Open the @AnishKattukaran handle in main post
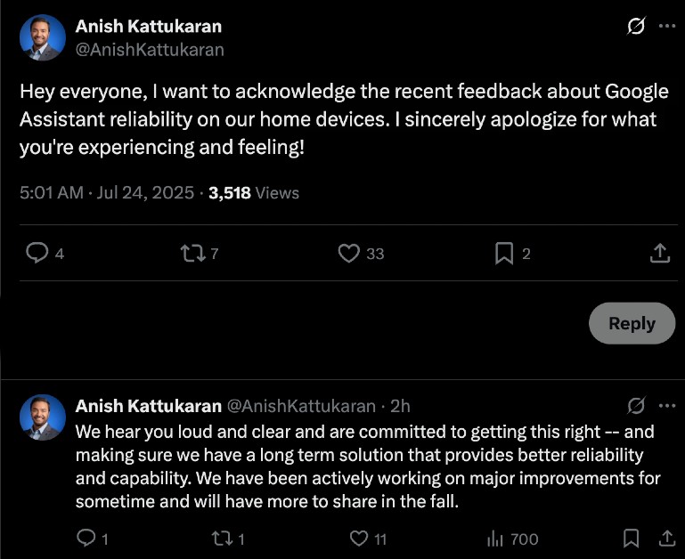Image resolution: width=685 pixels, height=559 pixels. 150,50
